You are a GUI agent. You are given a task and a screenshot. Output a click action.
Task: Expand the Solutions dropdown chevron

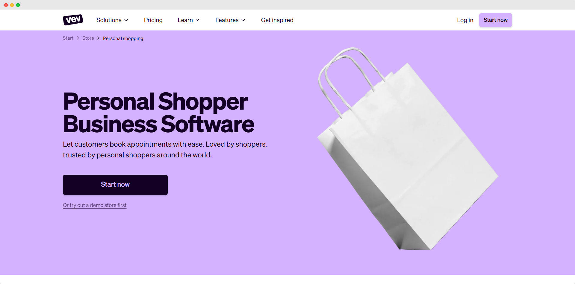tap(126, 20)
